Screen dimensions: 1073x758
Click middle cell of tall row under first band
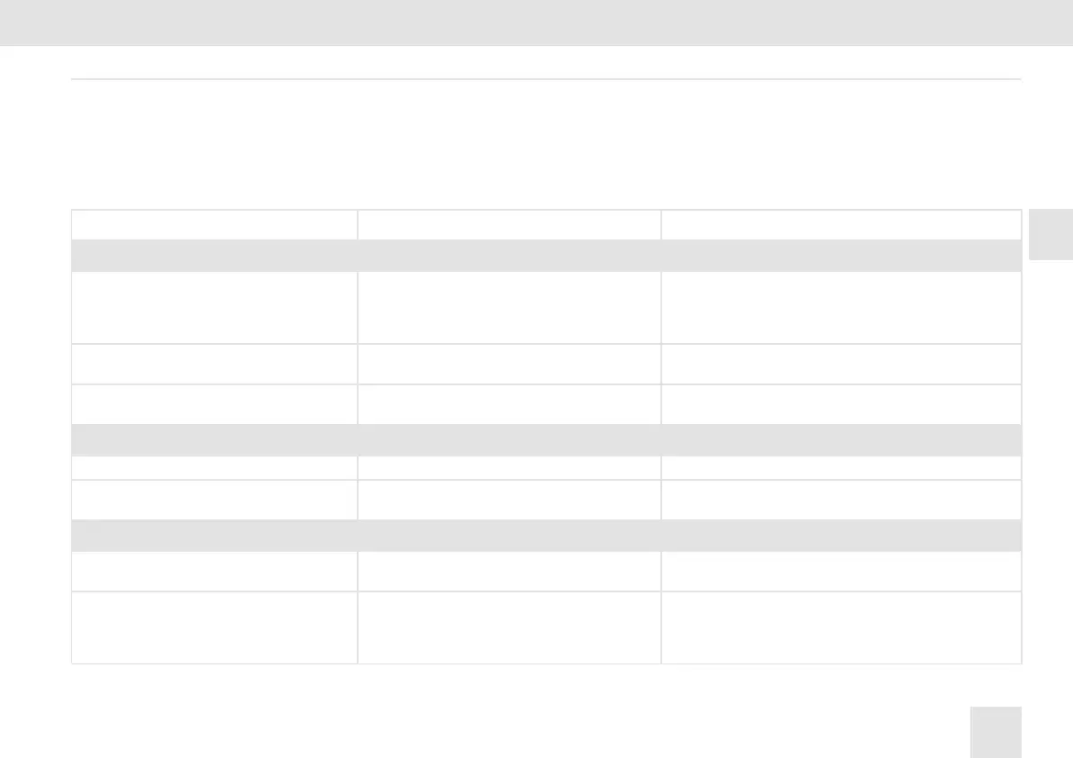pos(509,307)
